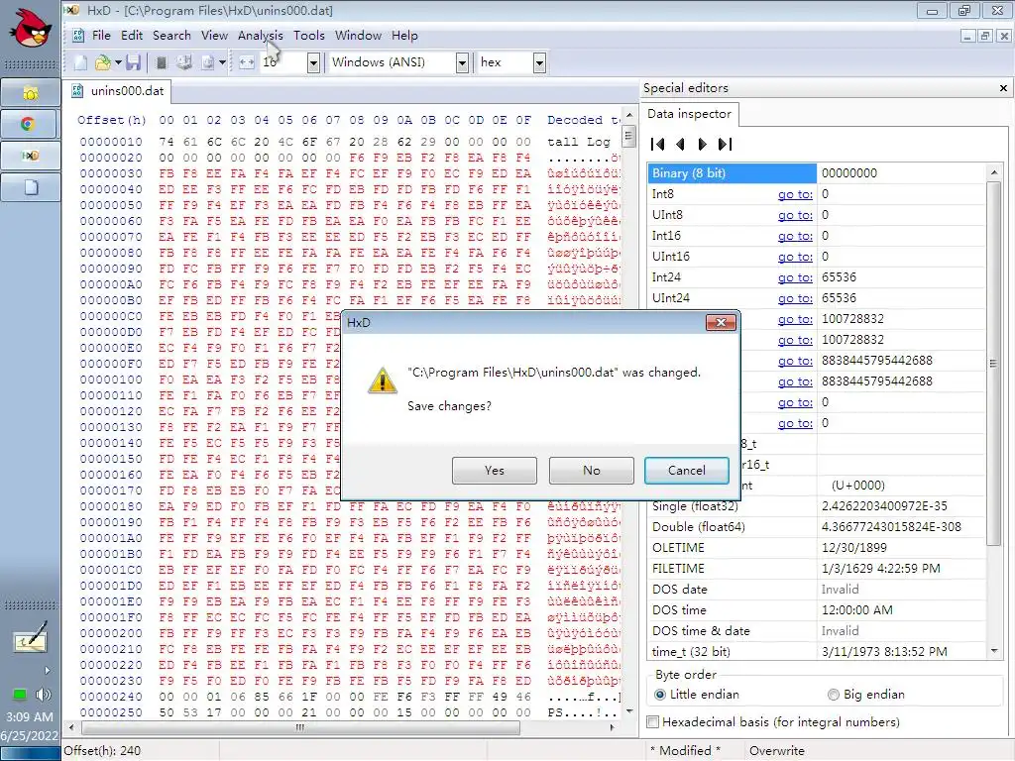The width and height of the screenshot is (1015, 761).
Task: Open the Edit menu
Action: (x=132, y=35)
